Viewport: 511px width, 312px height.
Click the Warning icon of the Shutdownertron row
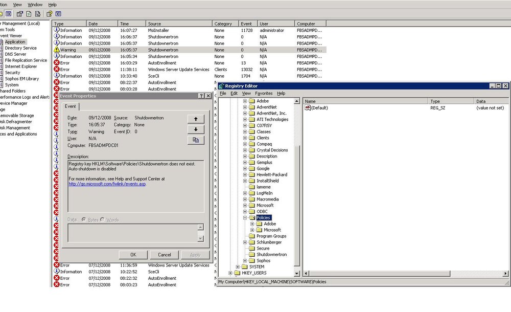[56, 50]
